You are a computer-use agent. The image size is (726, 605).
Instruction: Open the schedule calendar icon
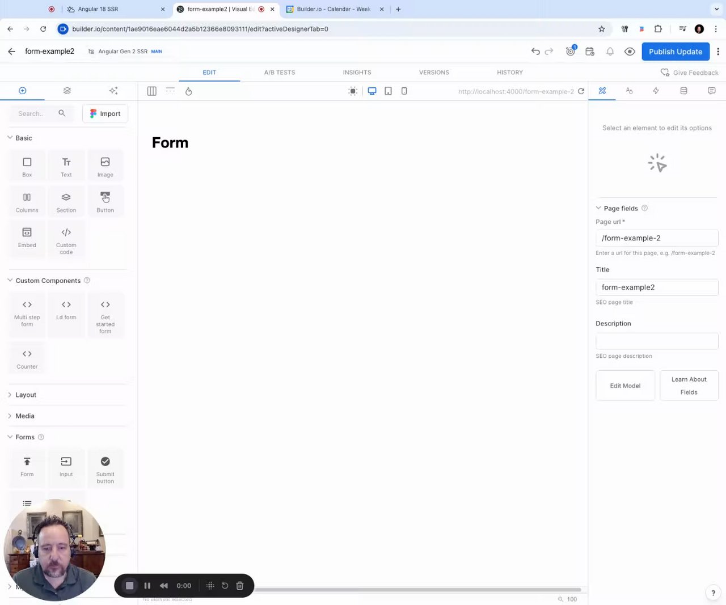590,51
